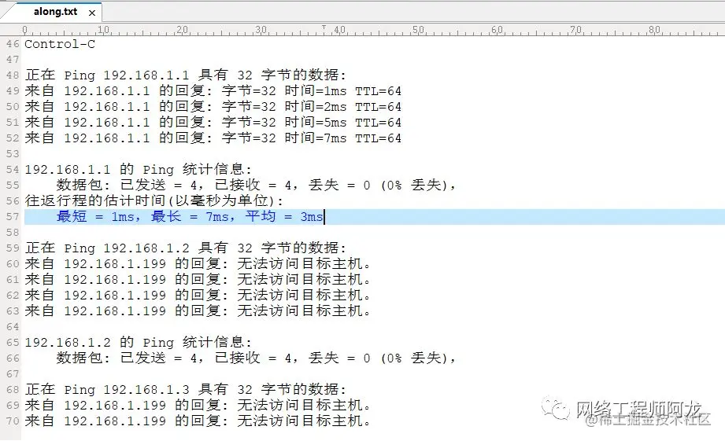Click line 66 packet statistics text
Screen dimensions: 725x441
tap(256, 358)
